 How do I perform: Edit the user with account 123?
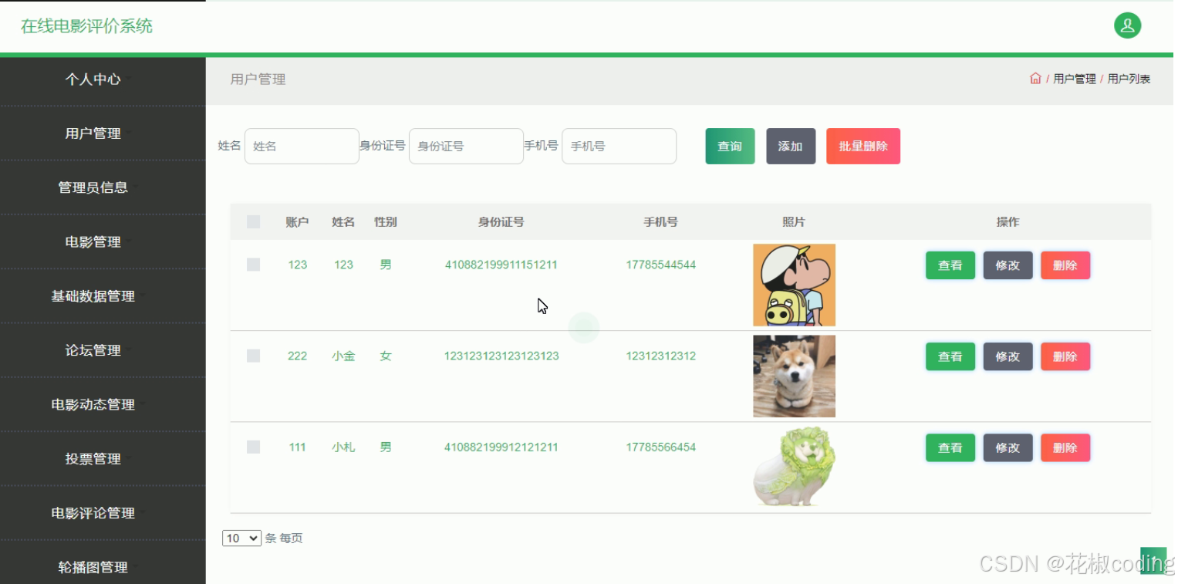coord(1008,265)
